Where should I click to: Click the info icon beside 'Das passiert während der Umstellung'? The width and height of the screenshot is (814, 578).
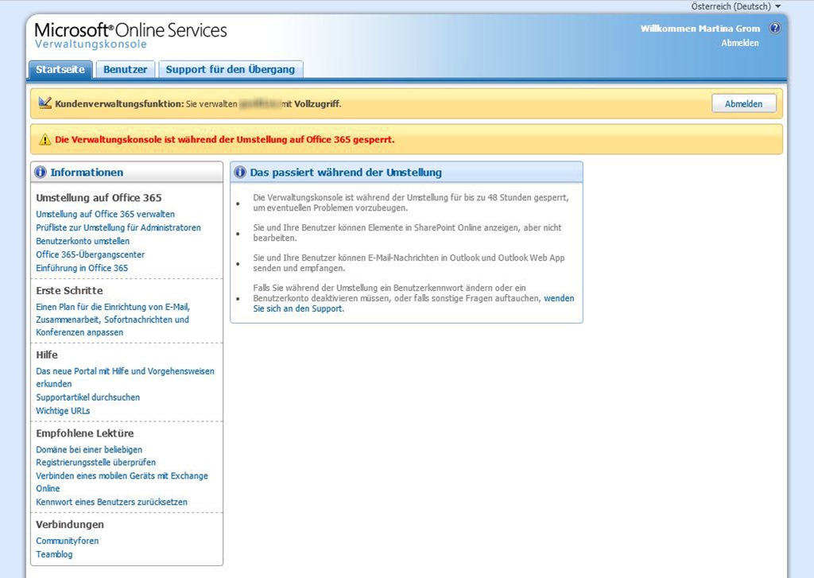pyautogui.click(x=240, y=172)
